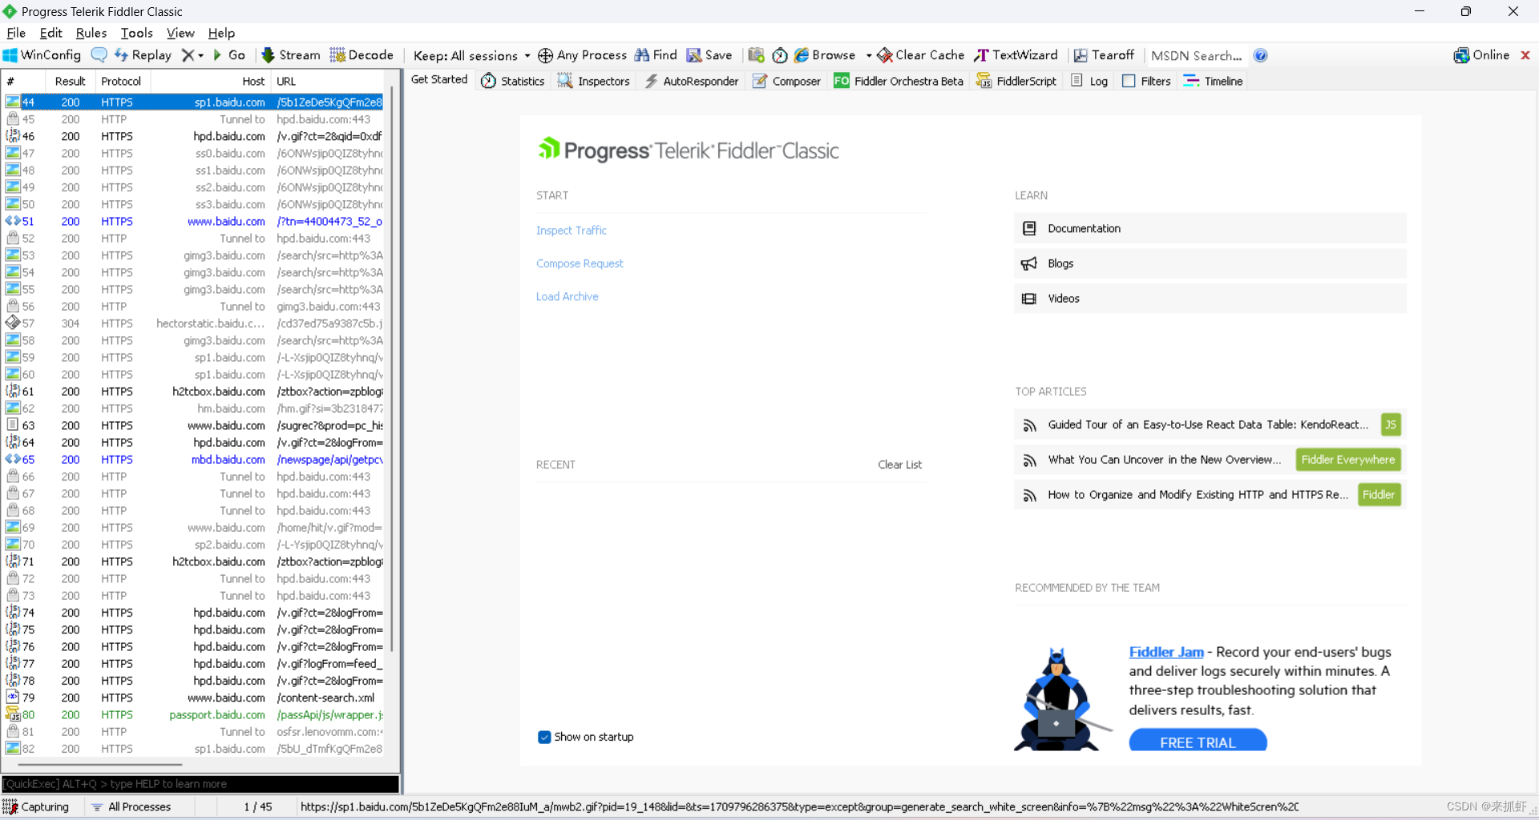Open the Help menu

(x=221, y=33)
